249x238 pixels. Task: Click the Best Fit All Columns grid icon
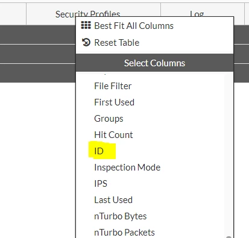[x=86, y=25]
